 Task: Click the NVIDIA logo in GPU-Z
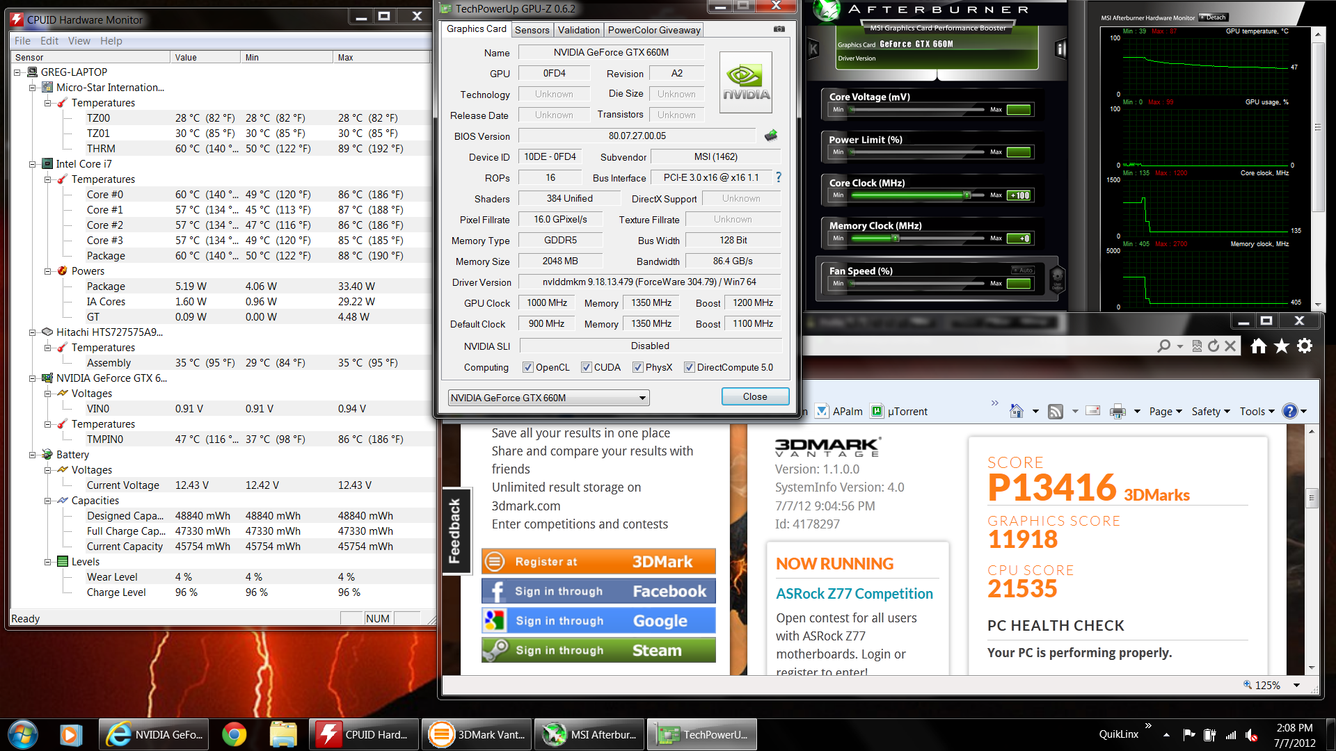coord(745,82)
